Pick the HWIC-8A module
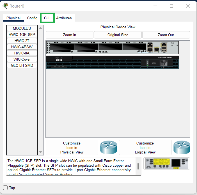Image resolution: width=197 pixels, height=195 pixels. [x=22, y=53]
